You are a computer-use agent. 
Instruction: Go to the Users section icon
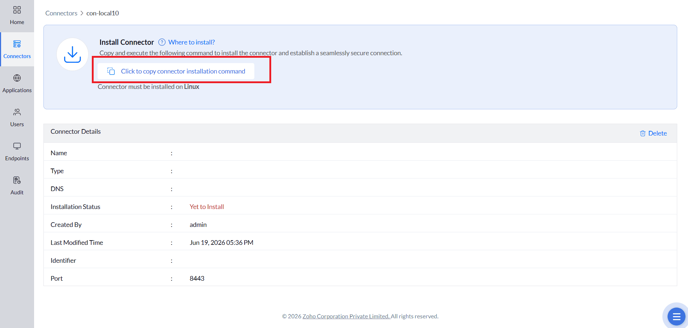pyautogui.click(x=17, y=112)
